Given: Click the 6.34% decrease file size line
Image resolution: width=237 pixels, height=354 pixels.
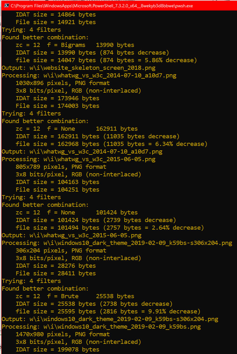Looking at the screenshot, I should click(111, 144).
